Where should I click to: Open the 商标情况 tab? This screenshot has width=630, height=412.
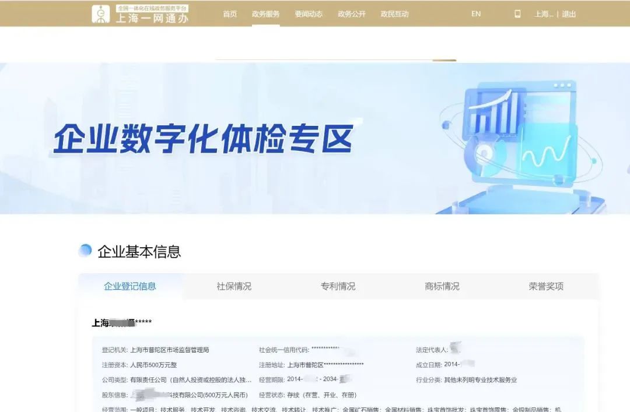click(x=440, y=286)
